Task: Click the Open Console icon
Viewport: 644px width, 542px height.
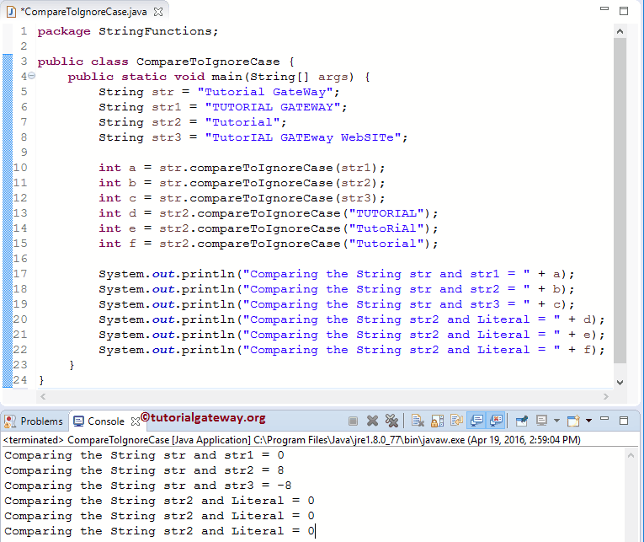Action: 573,421
